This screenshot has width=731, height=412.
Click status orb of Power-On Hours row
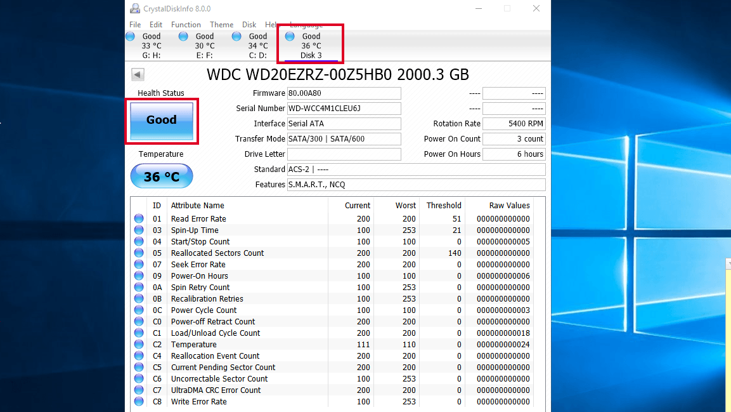click(139, 276)
